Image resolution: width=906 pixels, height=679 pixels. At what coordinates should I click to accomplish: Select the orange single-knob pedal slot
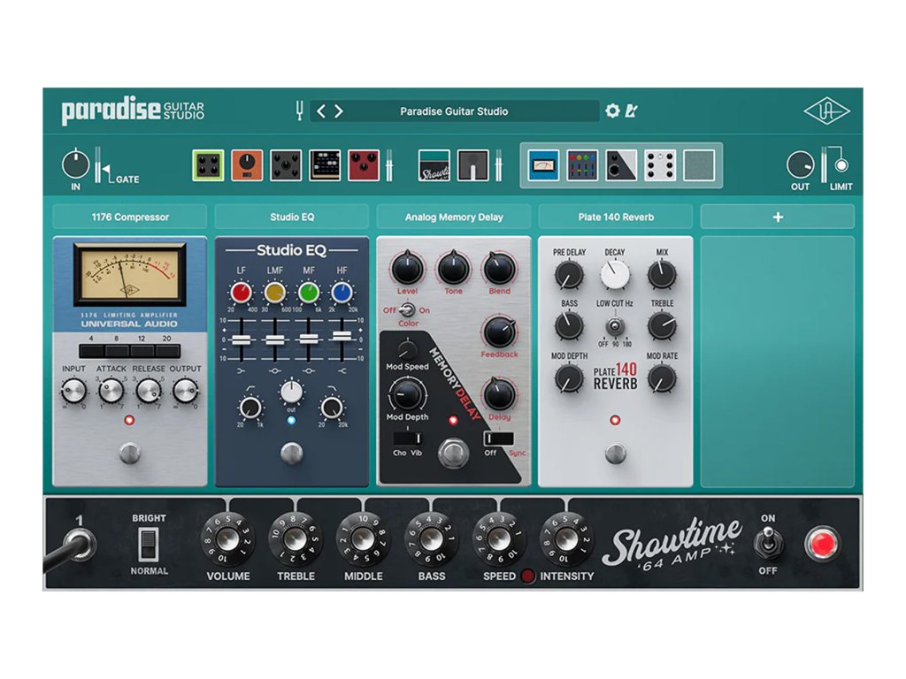pos(247,165)
